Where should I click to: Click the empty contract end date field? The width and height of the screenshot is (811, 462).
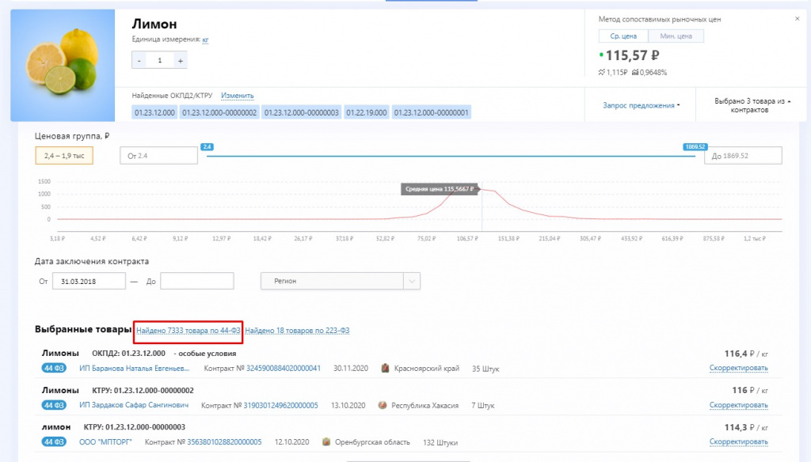pyautogui.click(x=197, y=281)
